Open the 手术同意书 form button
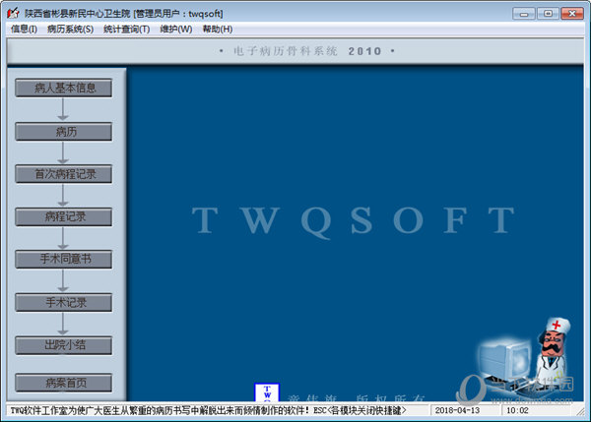 point(64,259)
